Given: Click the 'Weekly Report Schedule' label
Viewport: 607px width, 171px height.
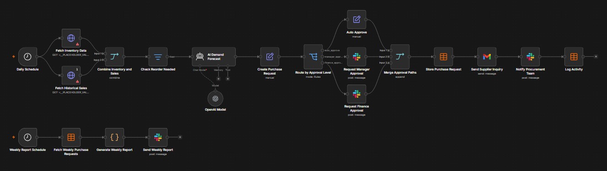Looking at the screenshot, I should (x=27, y=150).
